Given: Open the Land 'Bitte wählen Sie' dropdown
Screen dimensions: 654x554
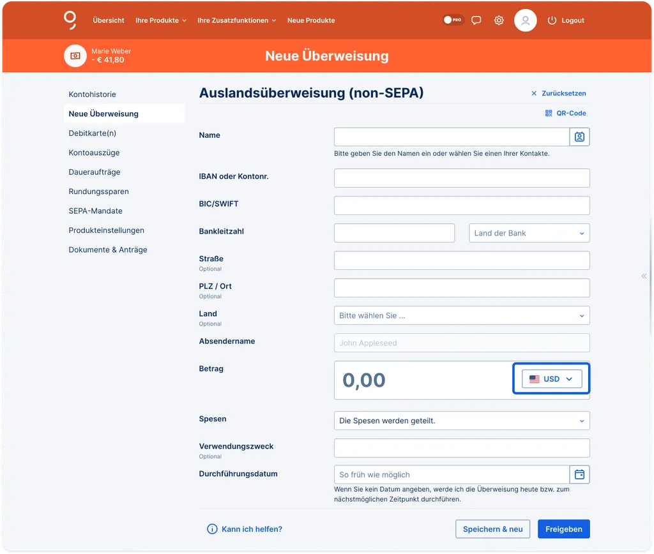Looking at the screenshot, I should coord(462,315).
